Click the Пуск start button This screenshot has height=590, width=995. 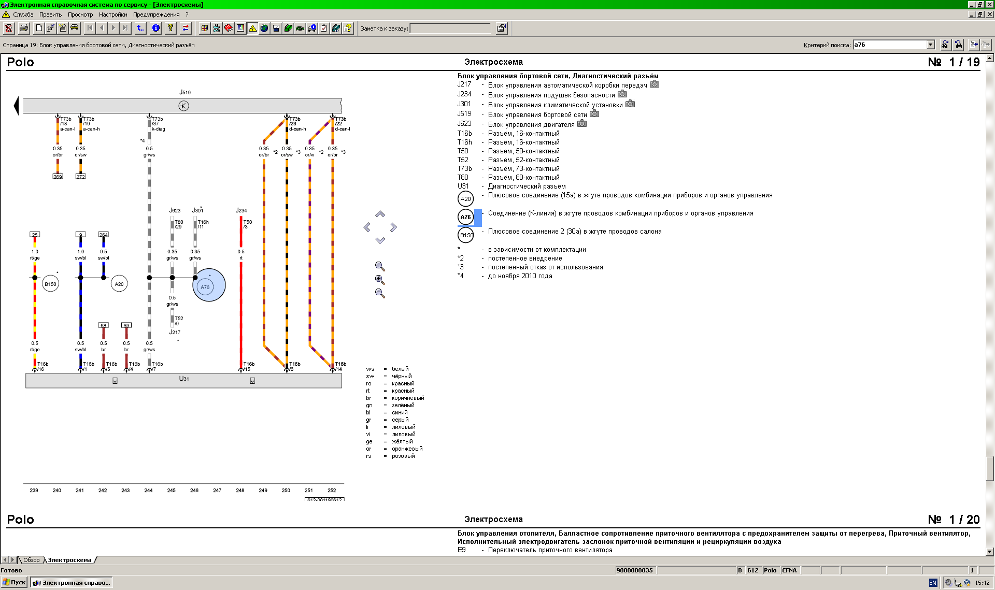[x=14, y=582]
